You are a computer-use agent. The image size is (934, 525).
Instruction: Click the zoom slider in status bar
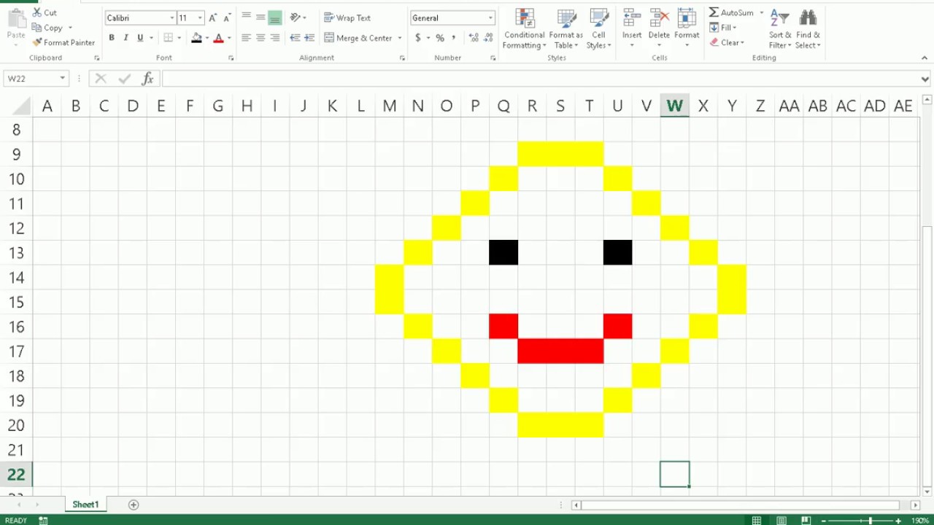pos(870,521)
